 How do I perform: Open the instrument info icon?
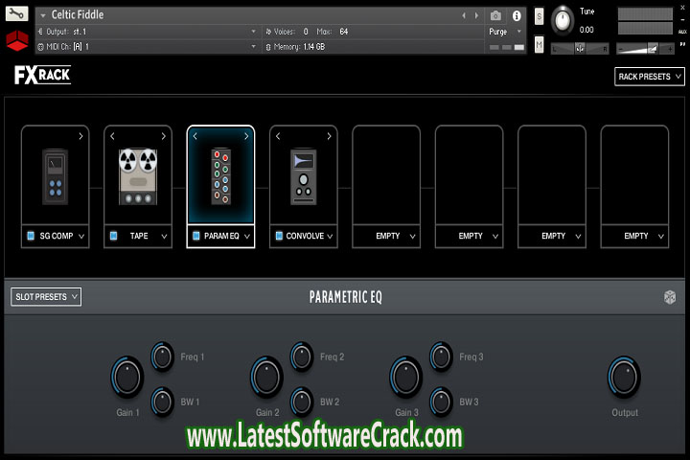[x=517, y=16]
